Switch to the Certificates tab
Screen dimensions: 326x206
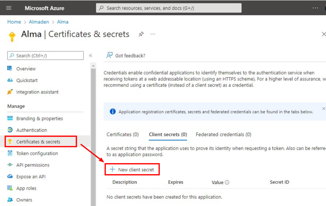coord(123,134)
